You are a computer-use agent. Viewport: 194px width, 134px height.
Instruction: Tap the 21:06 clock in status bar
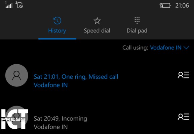click(182, 6)
